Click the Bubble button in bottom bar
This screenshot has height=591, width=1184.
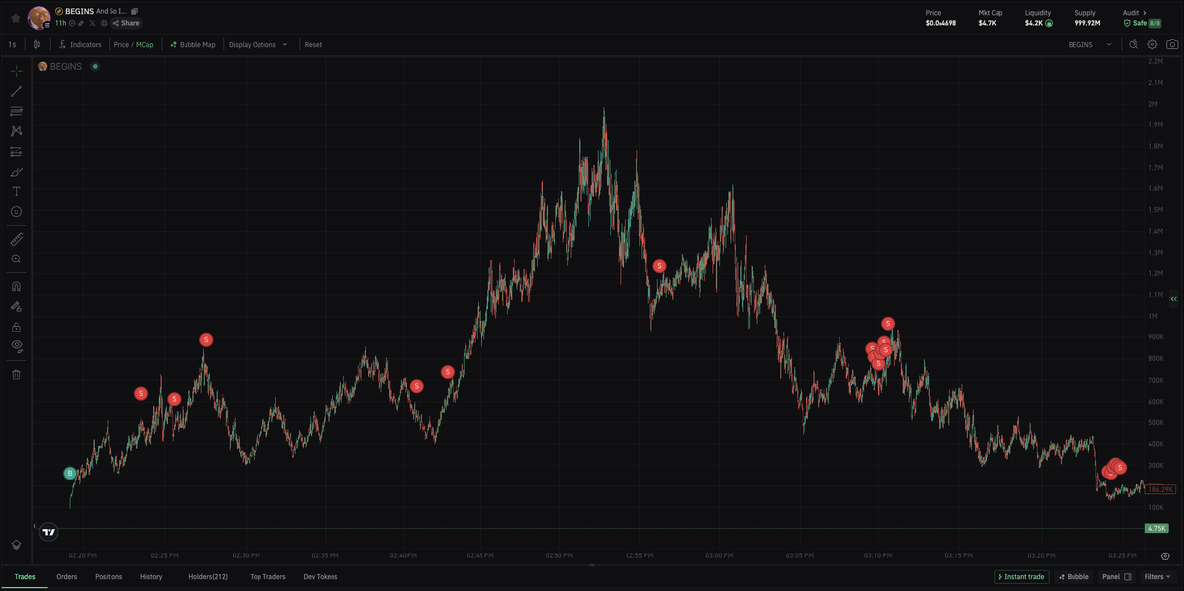(1073, 576)
